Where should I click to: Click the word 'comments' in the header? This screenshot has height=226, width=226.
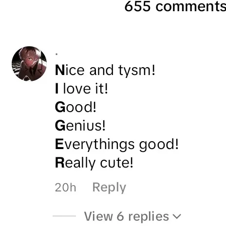click(x=191, y=7)
